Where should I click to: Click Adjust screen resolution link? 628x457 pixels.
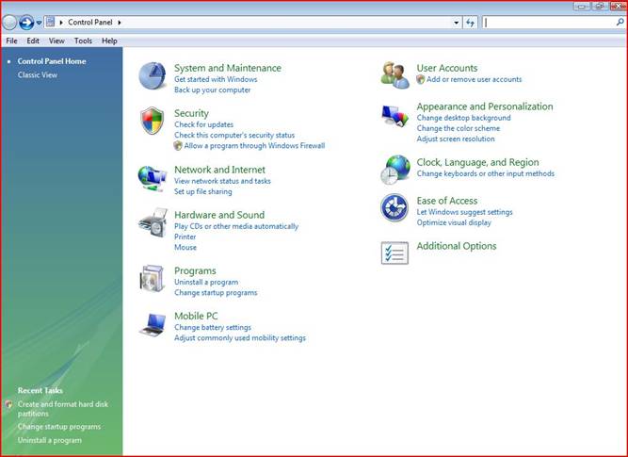click(456, 139)
